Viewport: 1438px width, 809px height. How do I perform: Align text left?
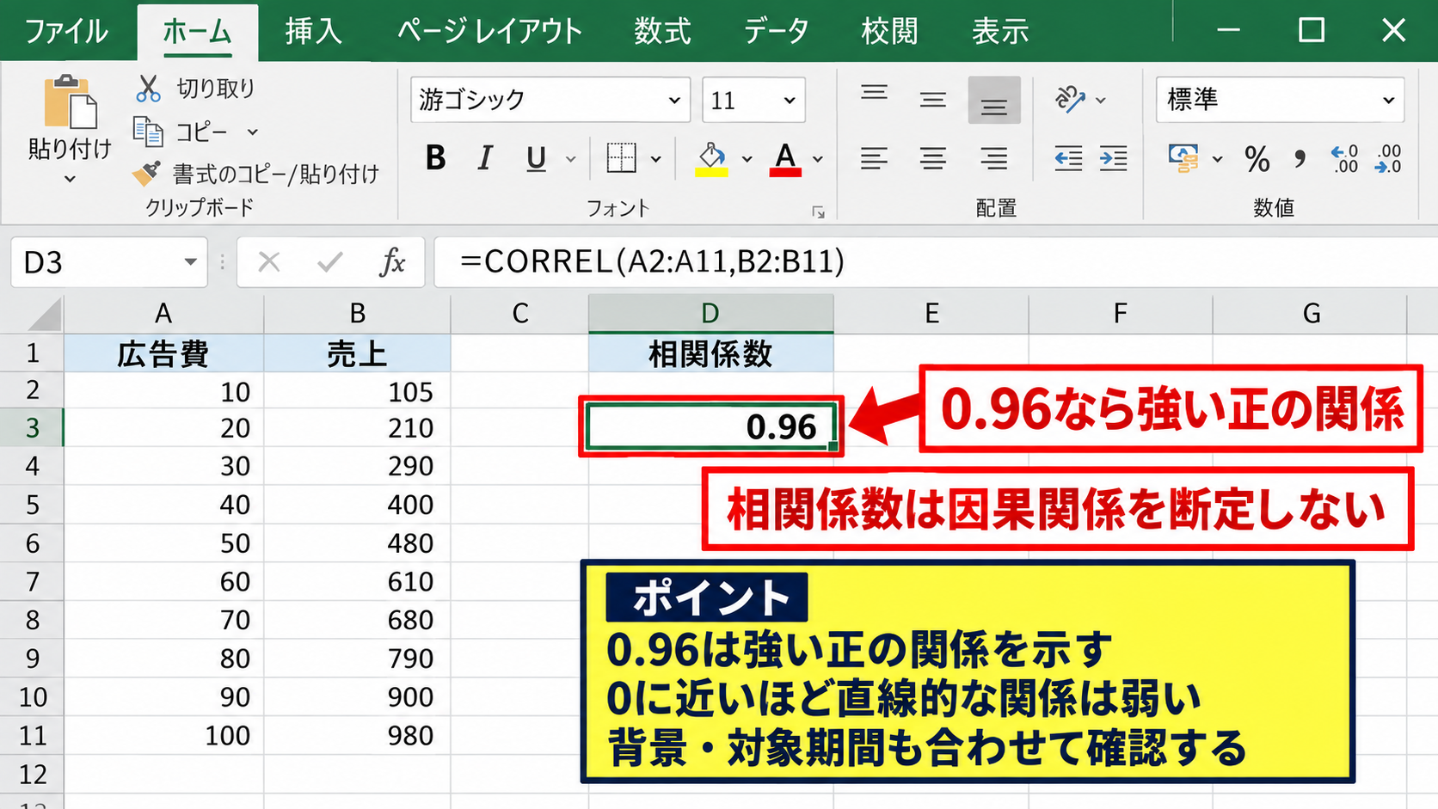[874, 158]
